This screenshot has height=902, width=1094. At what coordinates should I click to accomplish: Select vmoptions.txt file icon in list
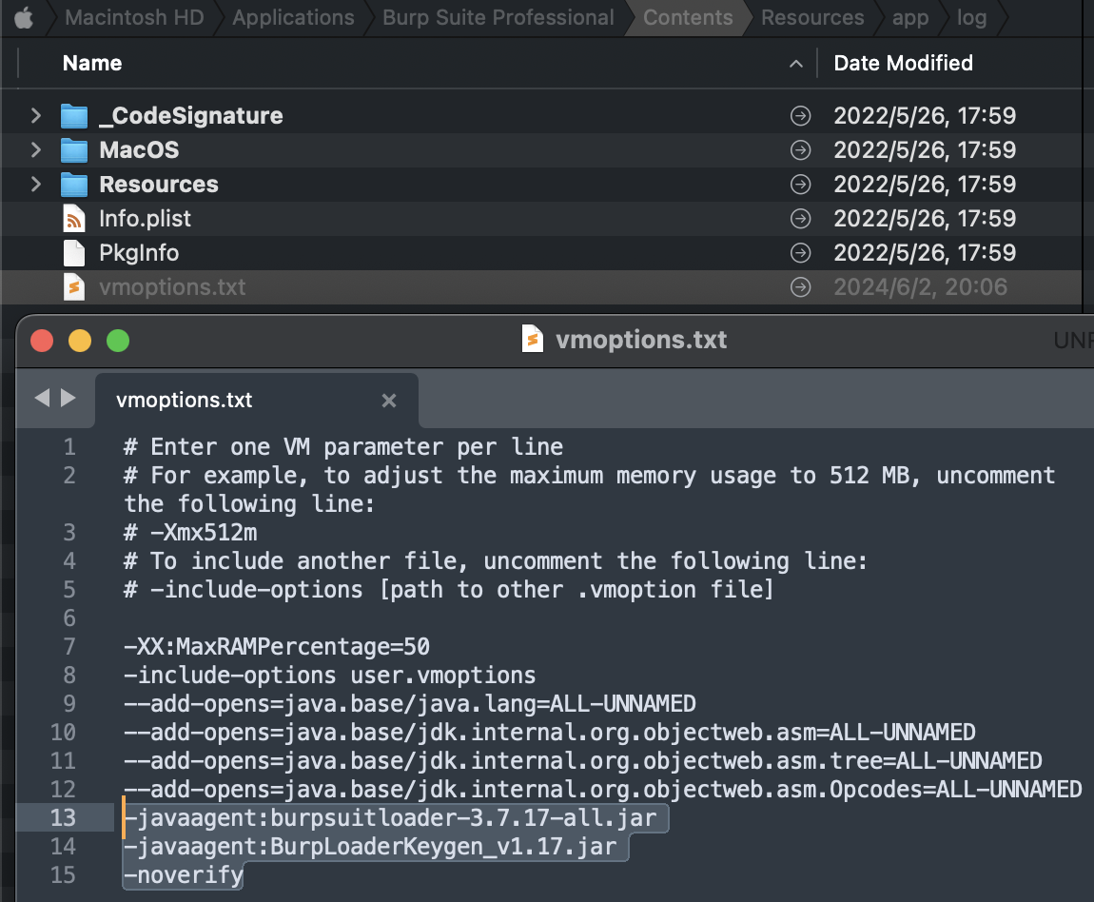coord(74,286)
